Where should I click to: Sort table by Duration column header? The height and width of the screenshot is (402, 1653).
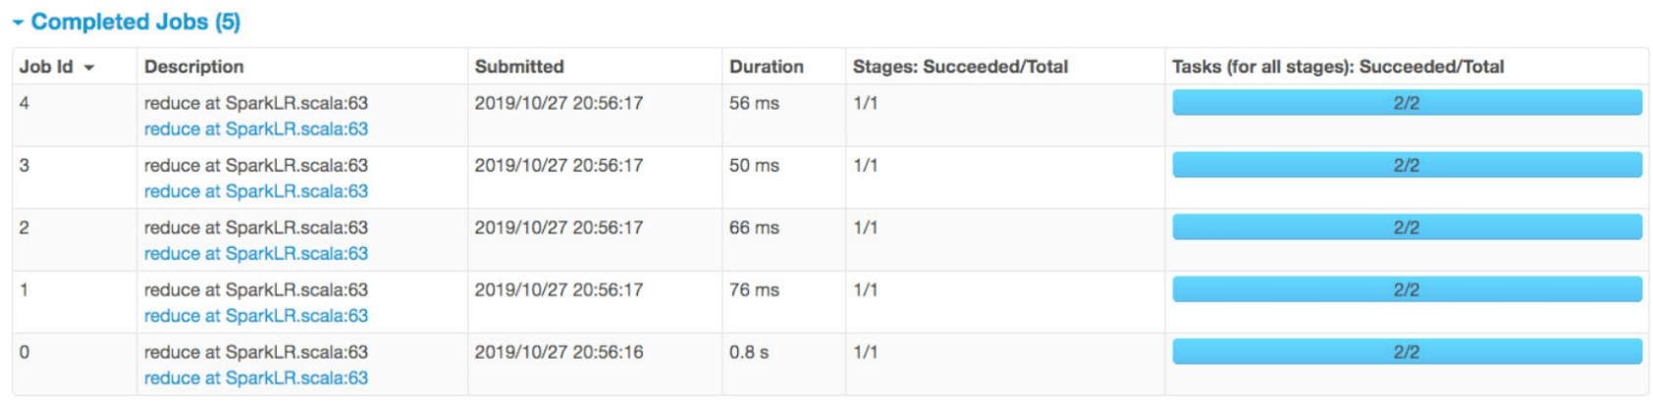[x=767, y=67]
